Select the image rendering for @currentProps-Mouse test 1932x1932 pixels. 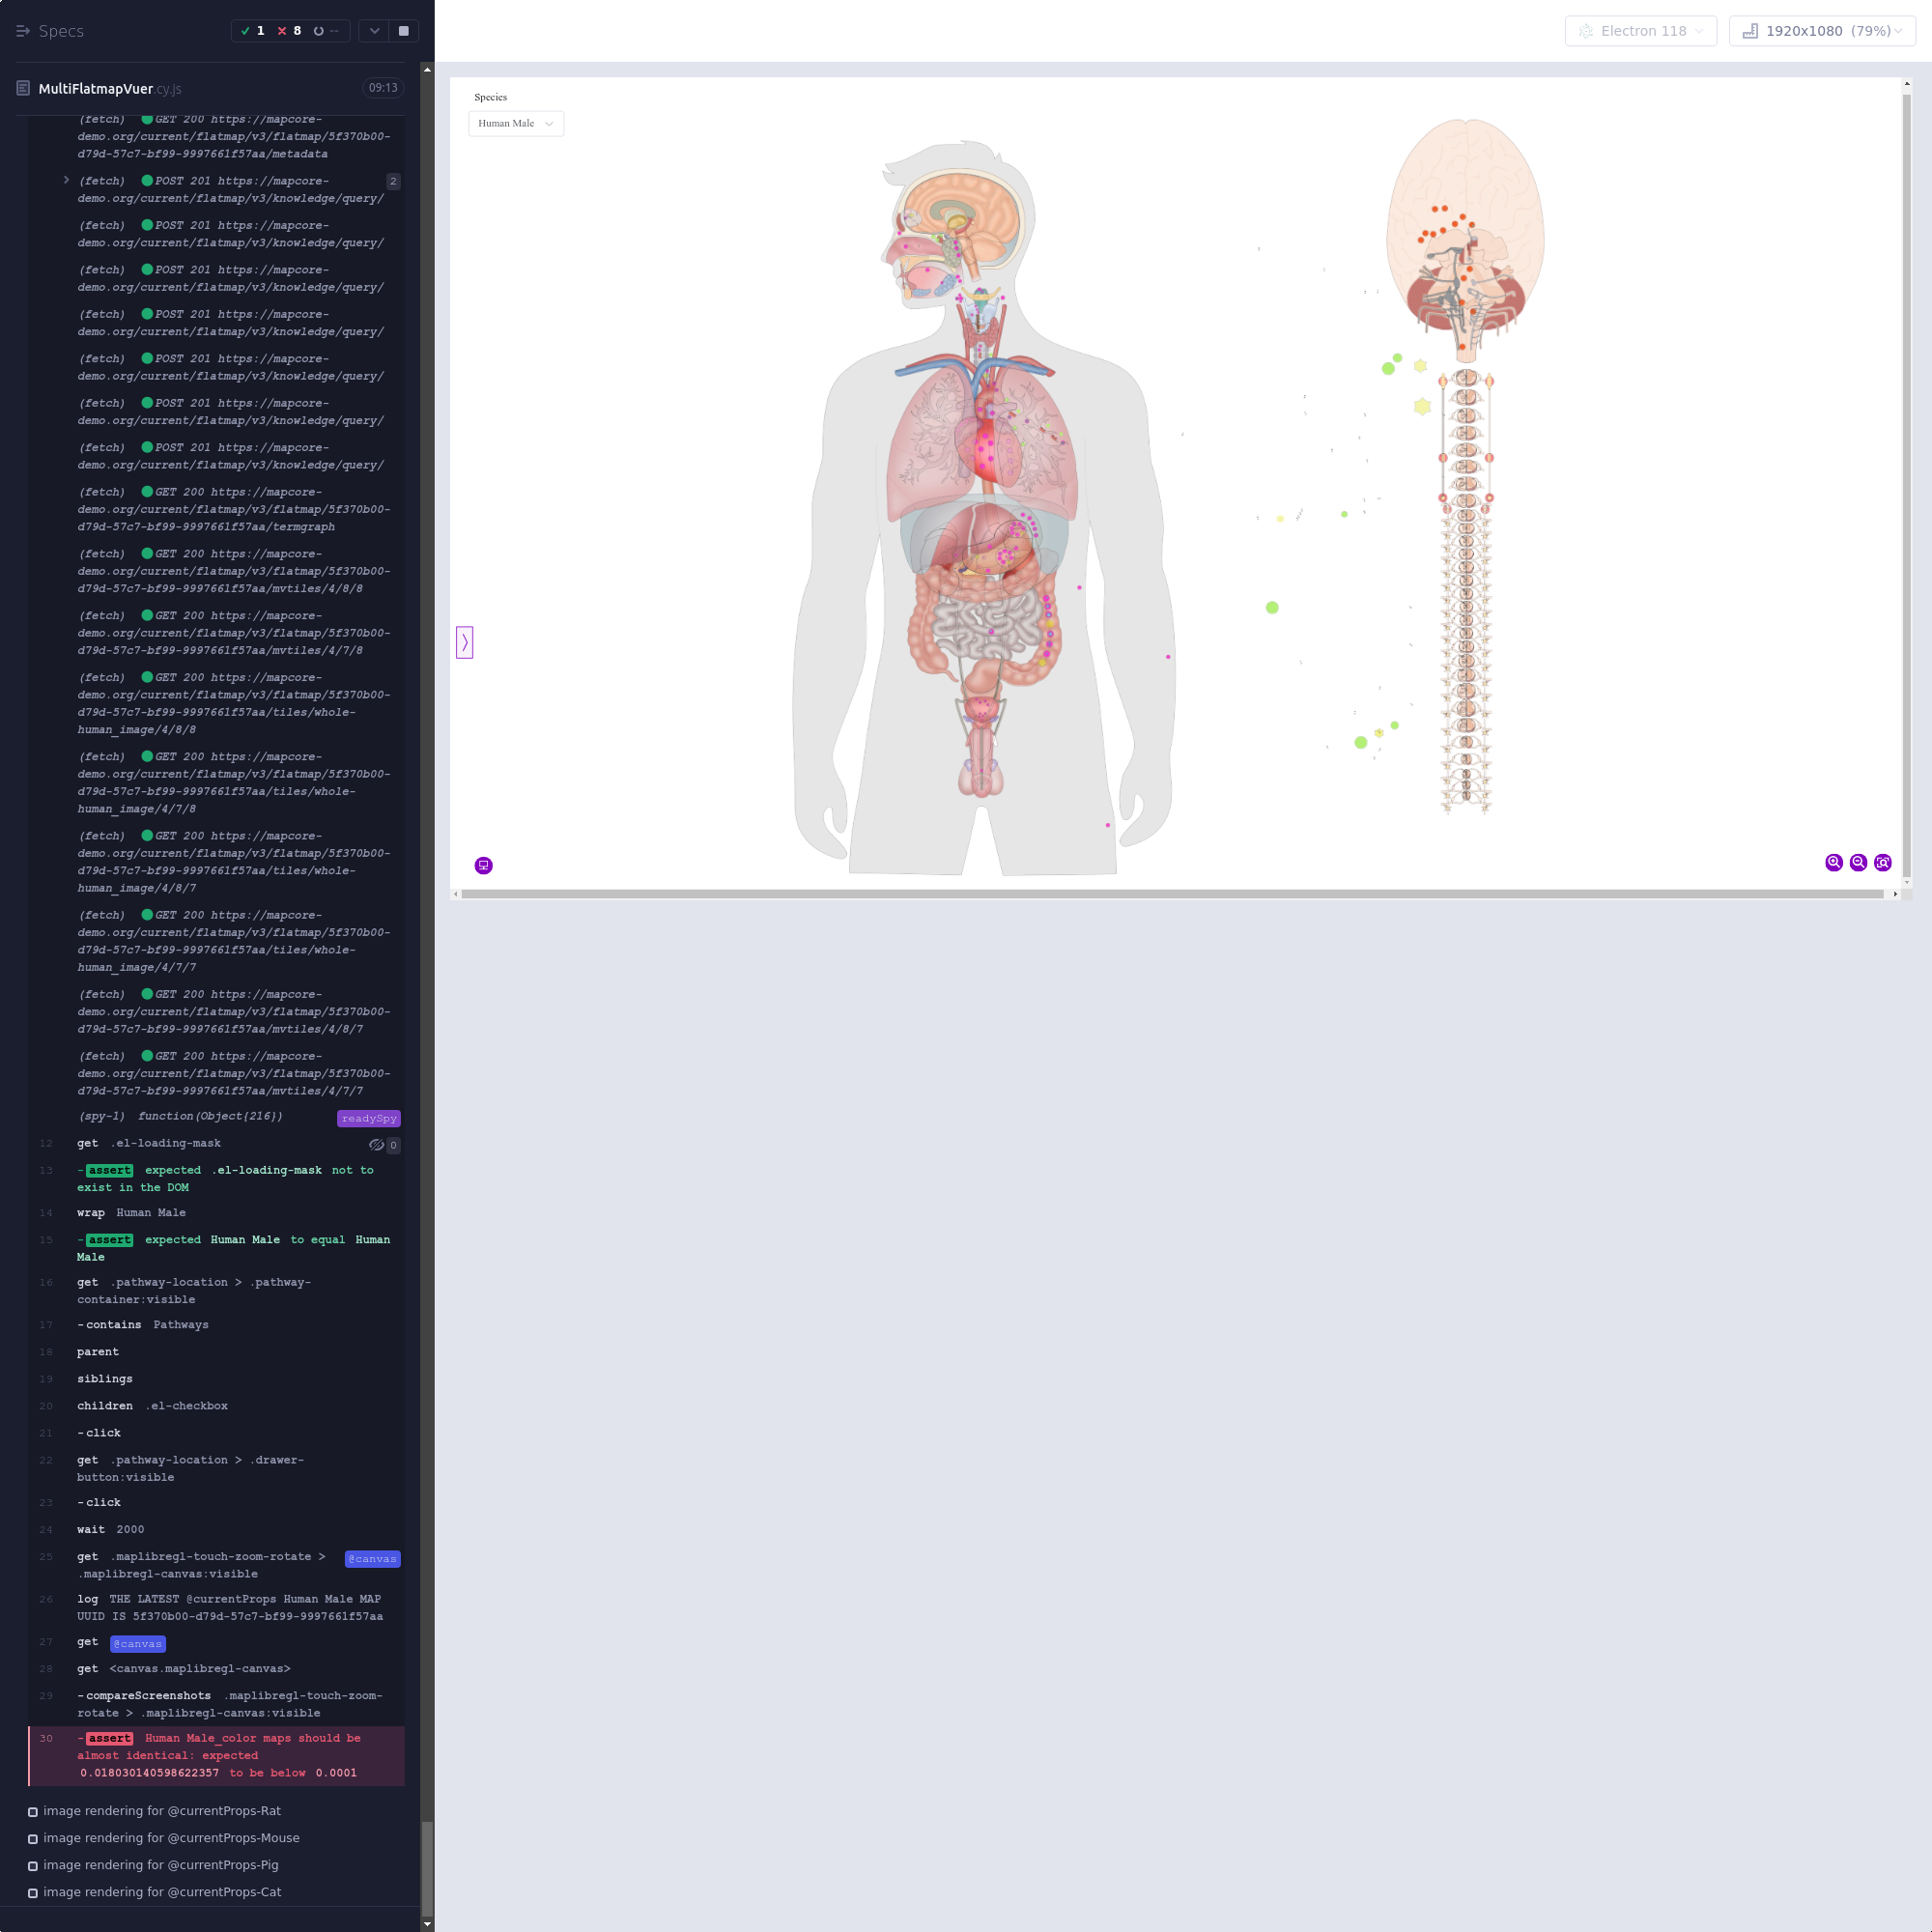click(170, 1838)
